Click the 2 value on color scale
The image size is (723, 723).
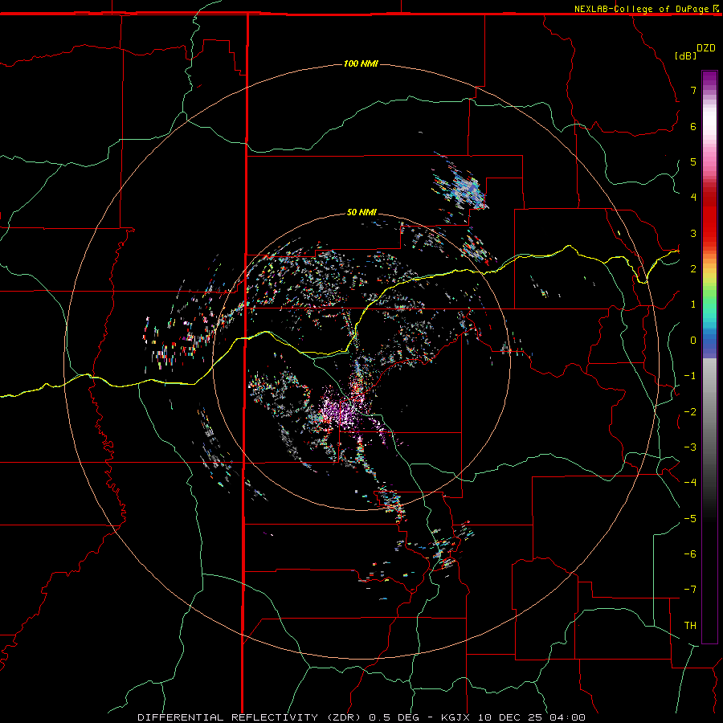click(693, 269)
